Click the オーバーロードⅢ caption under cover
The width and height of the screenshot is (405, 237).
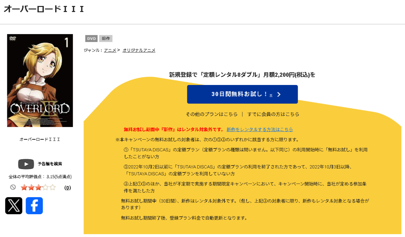tap(40, 139)
